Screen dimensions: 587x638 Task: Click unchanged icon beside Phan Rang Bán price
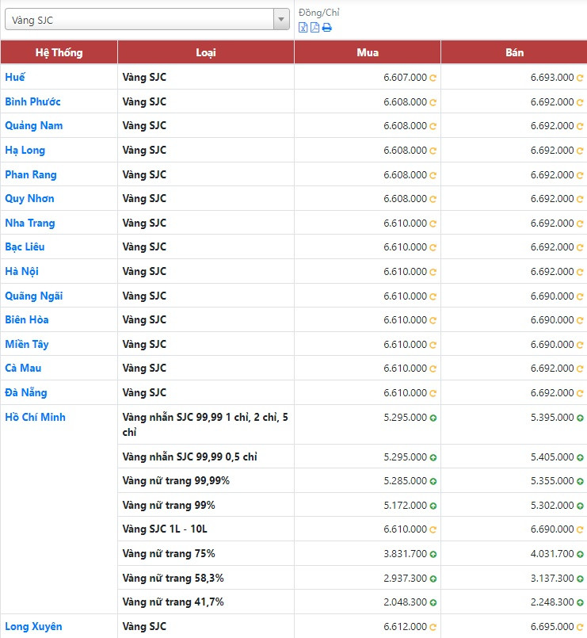[x=580, y=175]
